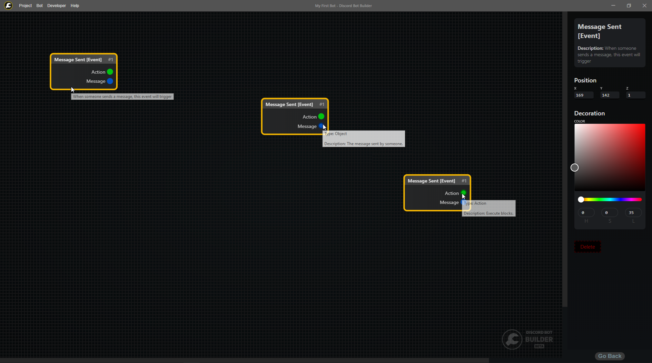Click the color picker circular handle
This screenshot has width=652, height=363.
(x=574, y=168)
